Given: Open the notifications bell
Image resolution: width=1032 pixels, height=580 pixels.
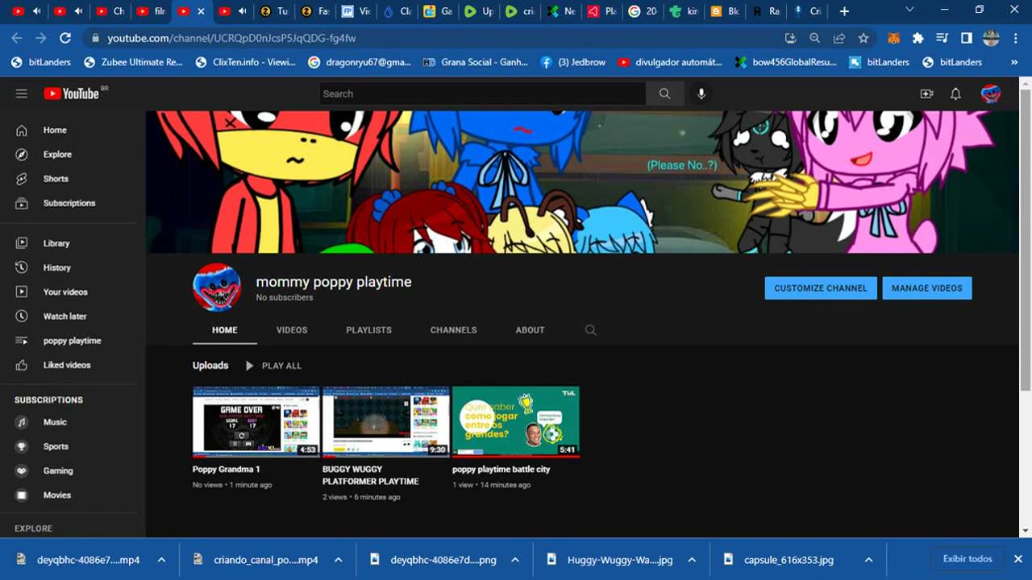Looking at the screenshot, I should (x=955, y=93).
